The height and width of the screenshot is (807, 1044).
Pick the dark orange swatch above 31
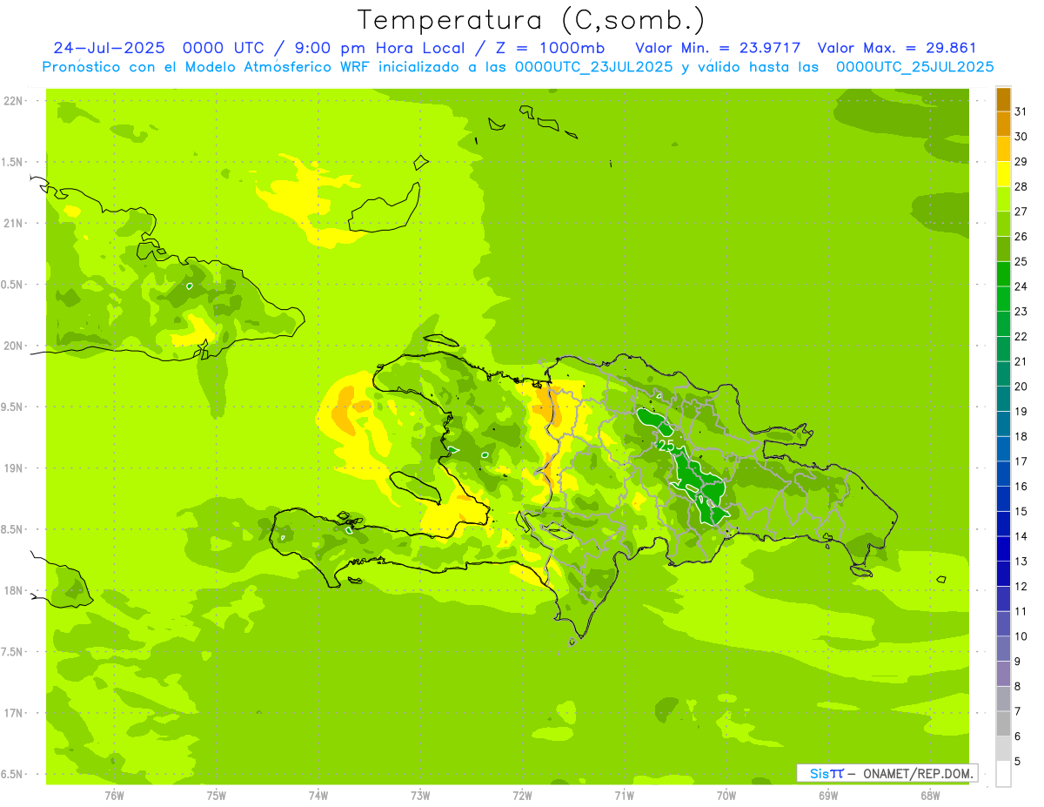click(x=1003, y=99)
